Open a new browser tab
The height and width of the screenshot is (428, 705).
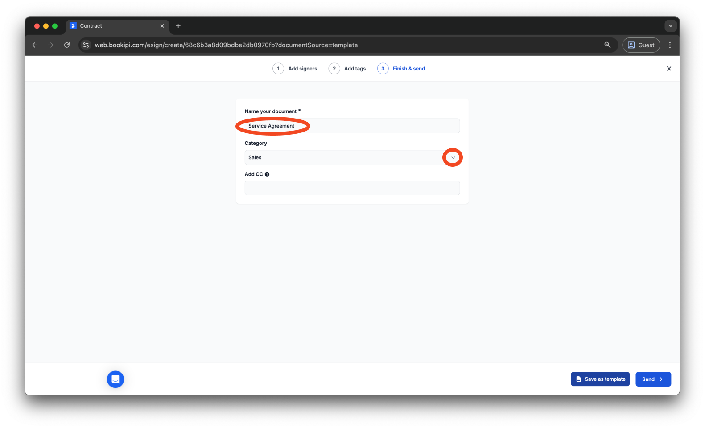pos(178,26)
